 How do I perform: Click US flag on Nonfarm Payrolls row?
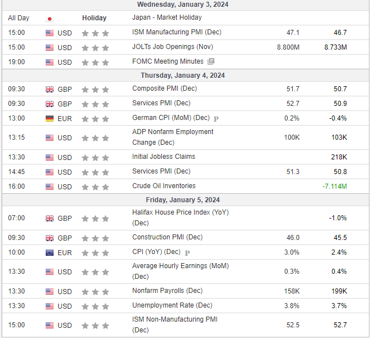[50, 291]
